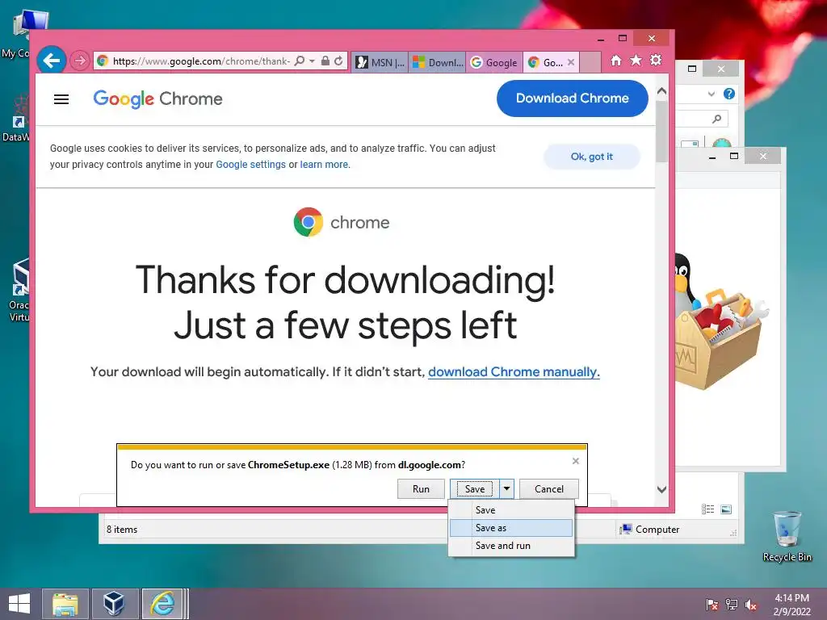This screenshot has height=620, width=827.
Task: Close the download notification bar
Action: click(x=575, y=461)
